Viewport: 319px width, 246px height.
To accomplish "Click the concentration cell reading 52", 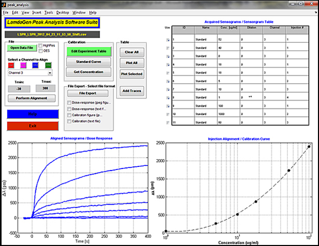I will tap(229, 39).
